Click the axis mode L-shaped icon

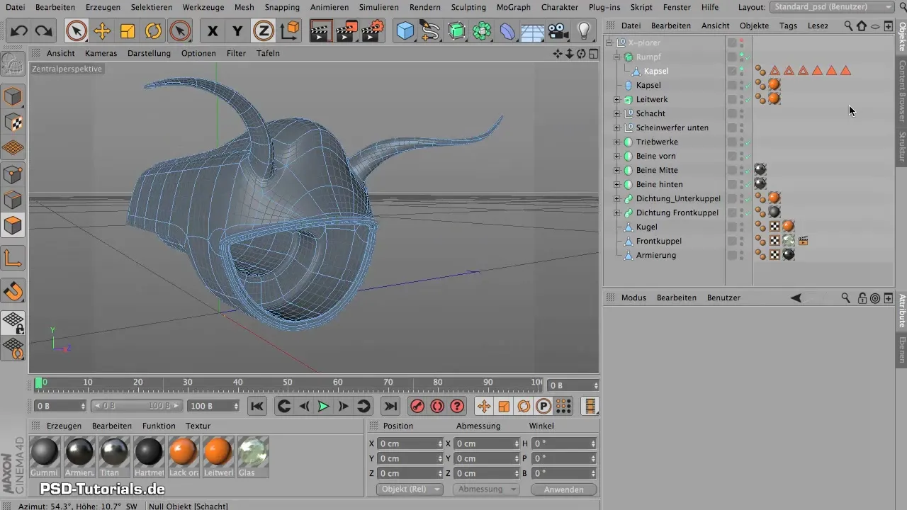coord(13,259)
